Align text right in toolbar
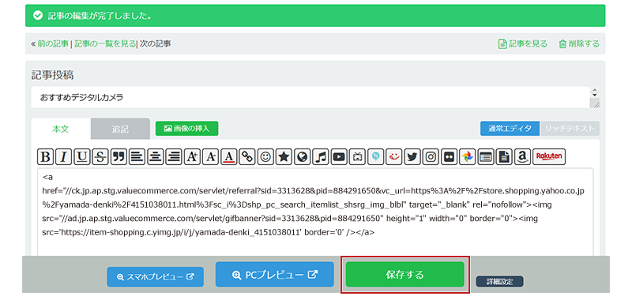This screenshot has height=300, width=632. (x=174, y=157)
